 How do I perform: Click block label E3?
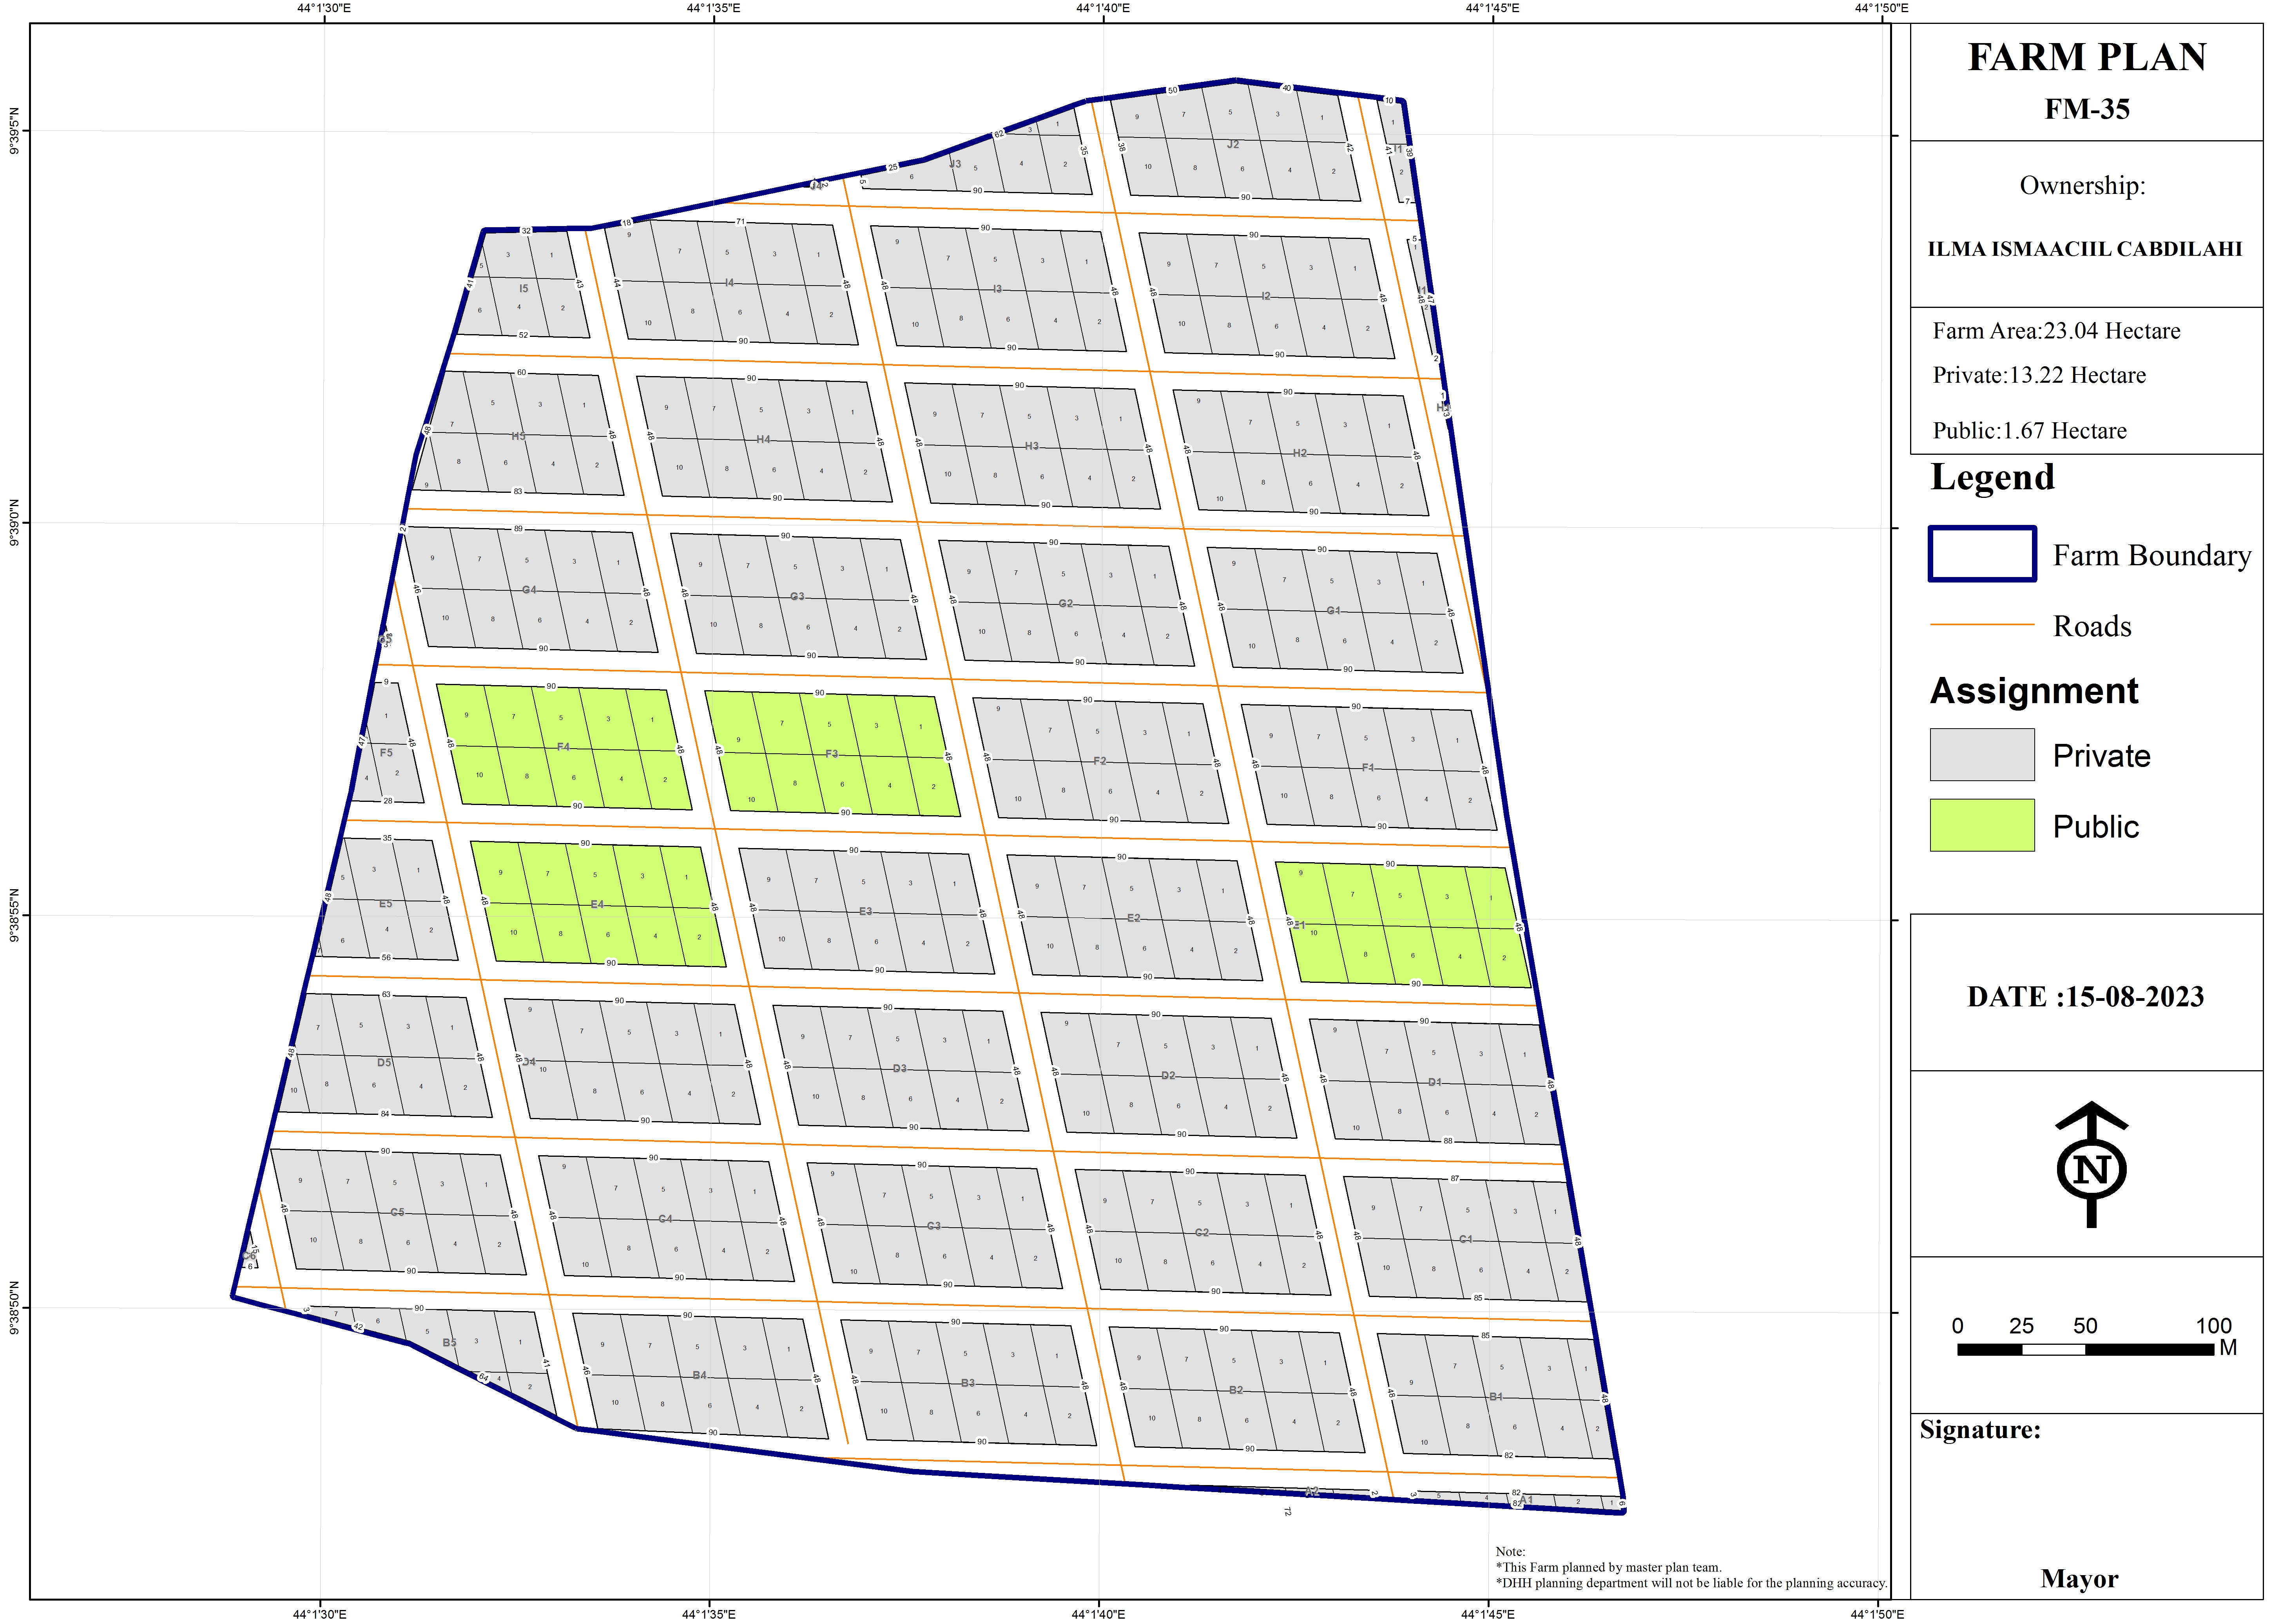click(865, 912)
